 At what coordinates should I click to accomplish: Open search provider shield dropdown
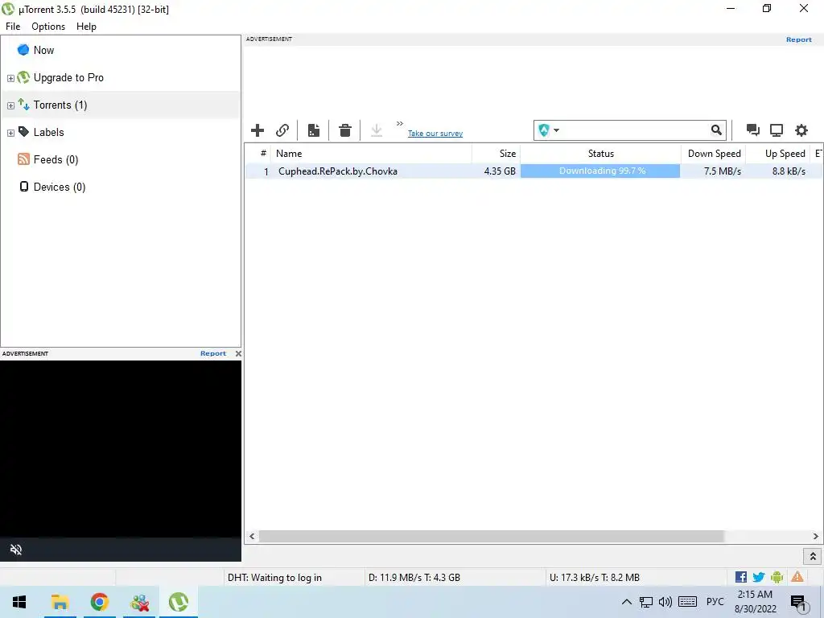click(x=549, y=130)
